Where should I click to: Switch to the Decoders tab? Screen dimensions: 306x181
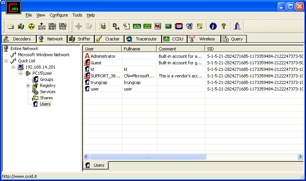(x=19, y=39)
